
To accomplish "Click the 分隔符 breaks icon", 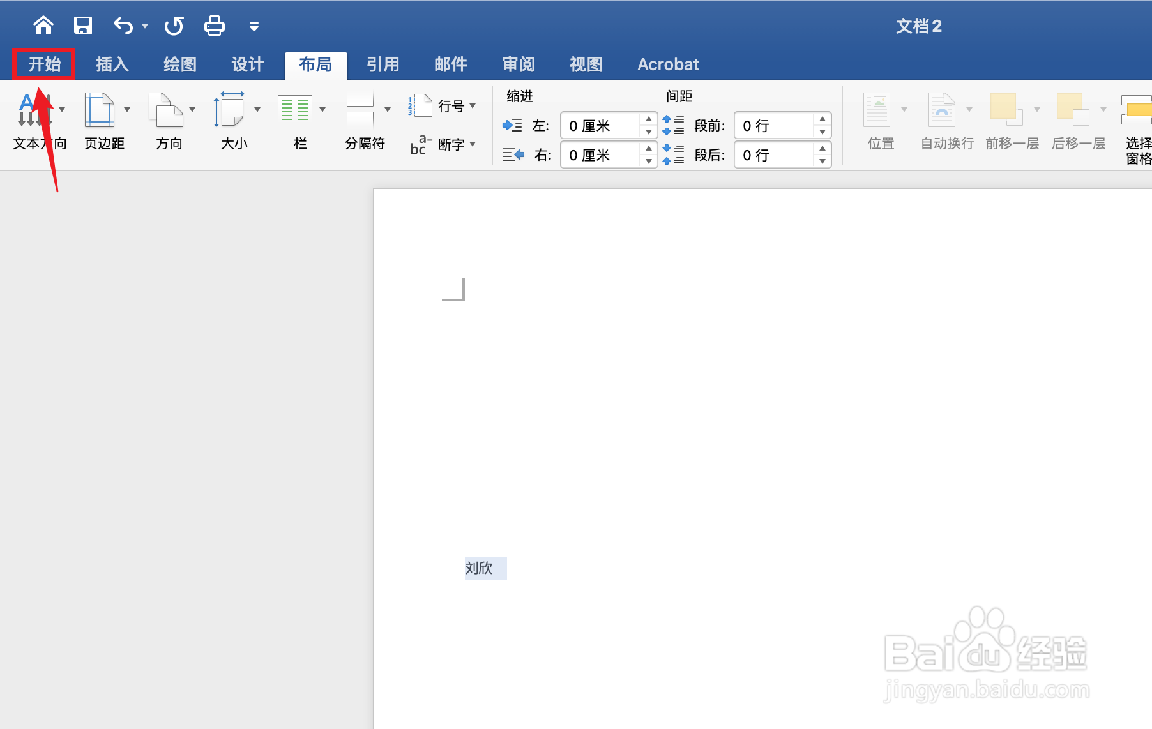I will tap(360, 110).
